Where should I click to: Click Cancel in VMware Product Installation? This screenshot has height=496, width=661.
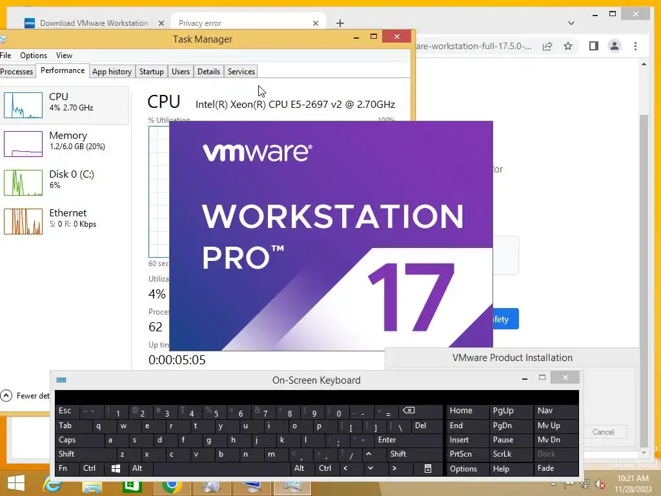pyautogui.click(x=604, y=432)
